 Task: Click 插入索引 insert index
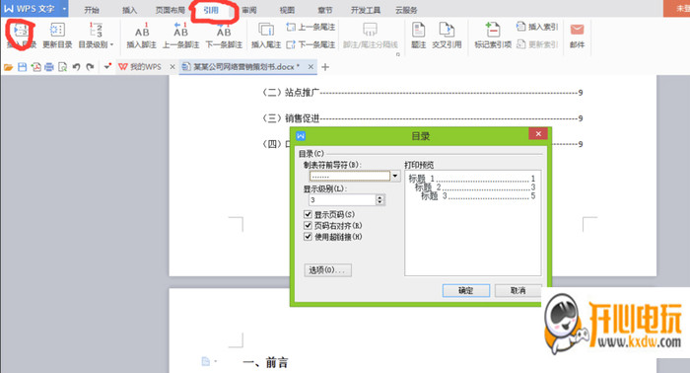tap(537, 27)
